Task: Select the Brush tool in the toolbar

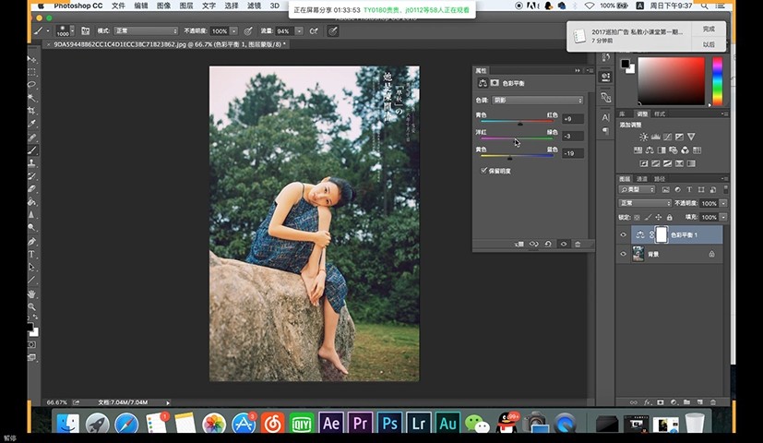Action: click(32, 150)
